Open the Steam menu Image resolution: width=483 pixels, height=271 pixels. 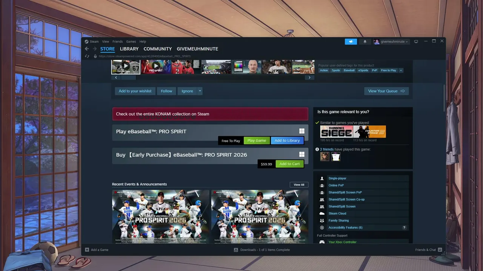tap(94, 41)
